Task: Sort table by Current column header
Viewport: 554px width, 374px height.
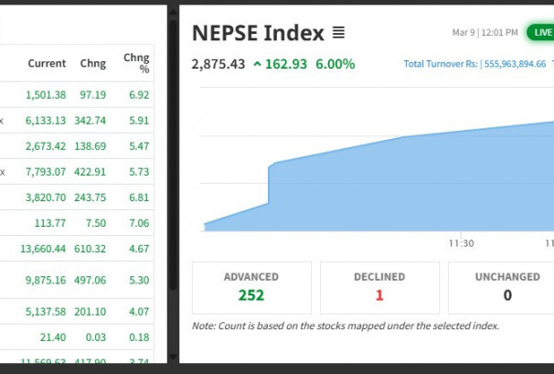Action: [x=47, y=64]
